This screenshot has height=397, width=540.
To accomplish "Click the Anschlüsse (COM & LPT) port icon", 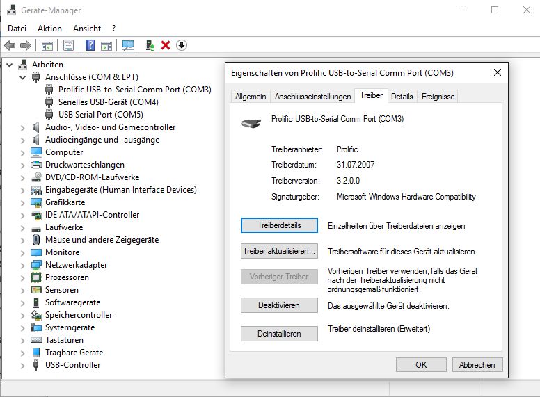I will 35,77.
